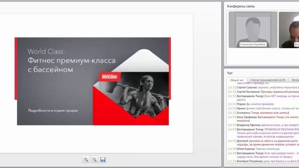Screen dimensions: 299x168
Task: Click Тимур's message 'ПРАВИЛЬНО РЕКЛАМЫ'
Action: coord(263,133)
